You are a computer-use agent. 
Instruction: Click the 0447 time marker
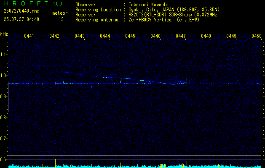click(181, 36)
